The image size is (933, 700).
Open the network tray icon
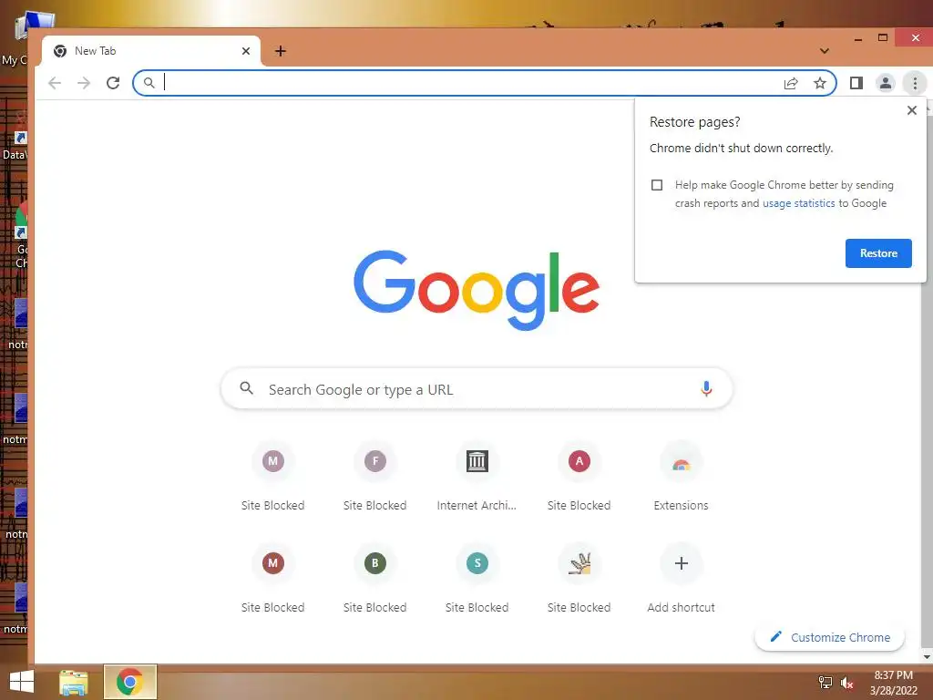(x=825, y=683)
